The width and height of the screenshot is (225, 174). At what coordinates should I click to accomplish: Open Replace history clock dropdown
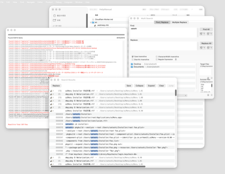pos(202,48)
